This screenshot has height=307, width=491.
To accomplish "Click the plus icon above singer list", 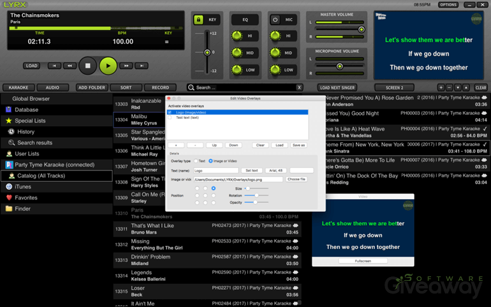I will [441, 87].
